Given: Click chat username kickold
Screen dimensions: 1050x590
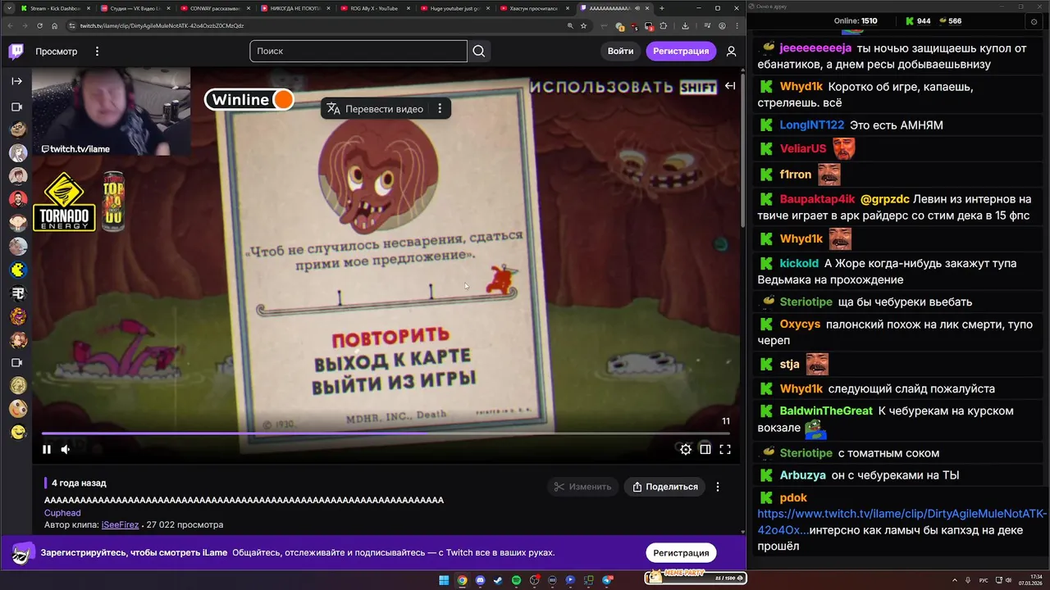Looking at the screenshot, I should [x=799, y=263].
